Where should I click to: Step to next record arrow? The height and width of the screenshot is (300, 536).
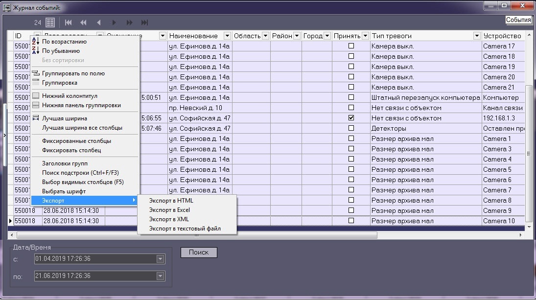114,23
